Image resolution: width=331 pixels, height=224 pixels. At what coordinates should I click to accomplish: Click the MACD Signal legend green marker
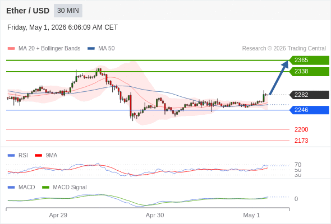click(x=45, y=187)
